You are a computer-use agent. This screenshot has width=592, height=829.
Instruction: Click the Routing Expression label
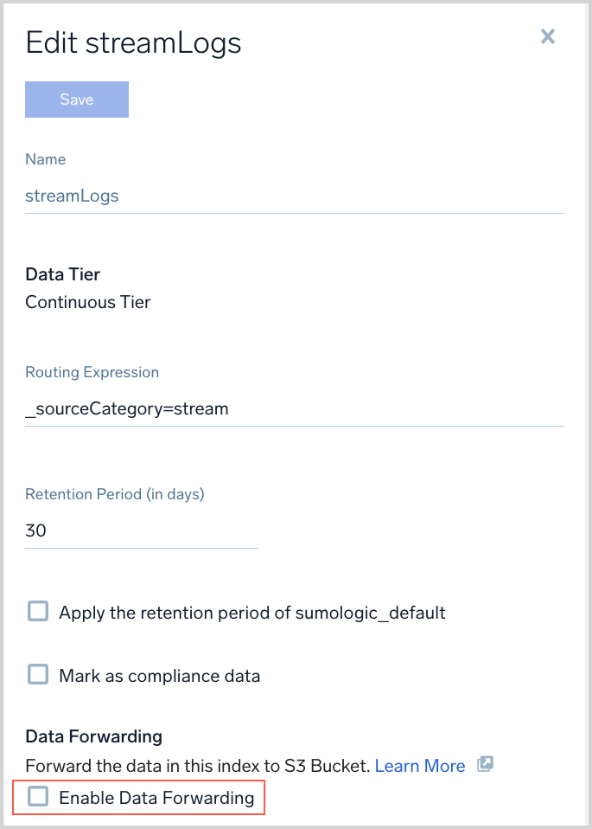tap(92, 372)
